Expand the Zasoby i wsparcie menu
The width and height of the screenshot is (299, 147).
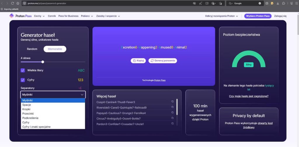[x=108, y=16]
